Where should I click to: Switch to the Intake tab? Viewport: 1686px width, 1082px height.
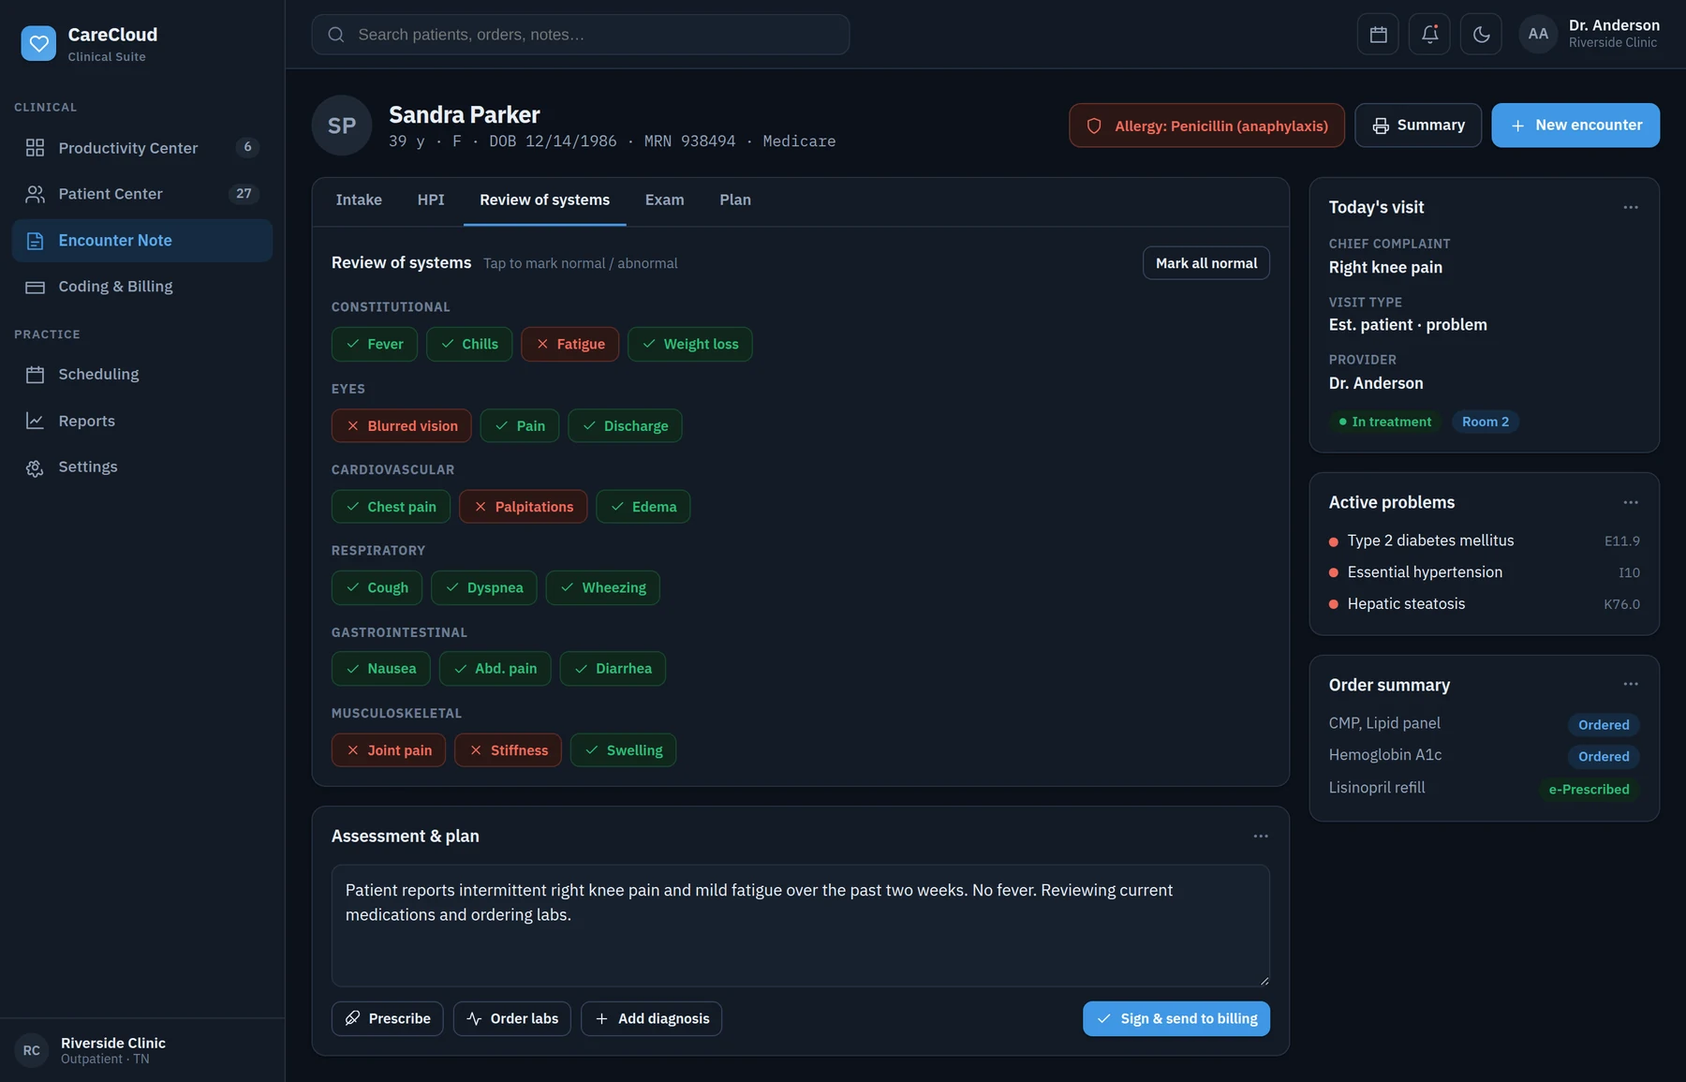pyautogui.click(x=359, y=200)
